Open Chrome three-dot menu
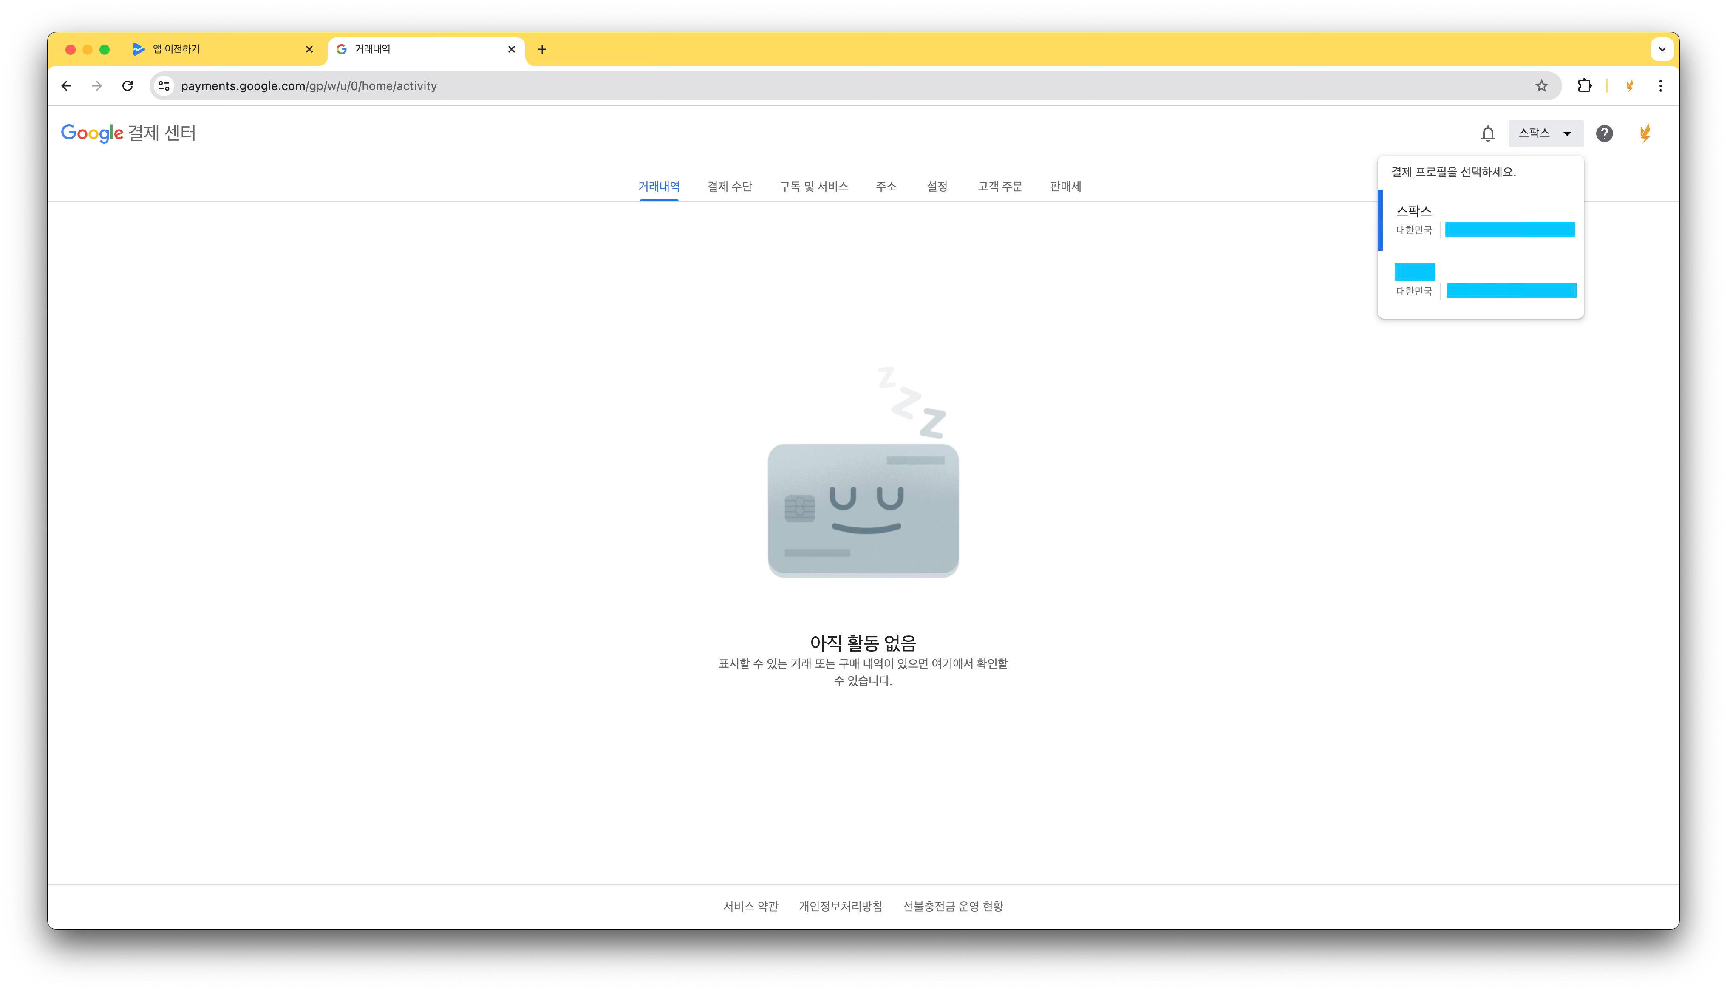 click(x=1660, y=86)
